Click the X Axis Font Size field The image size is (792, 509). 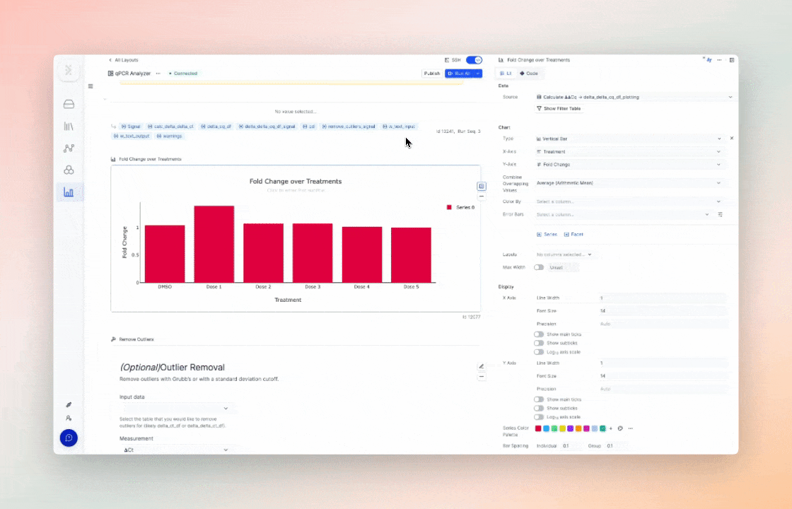click(663, 311)
